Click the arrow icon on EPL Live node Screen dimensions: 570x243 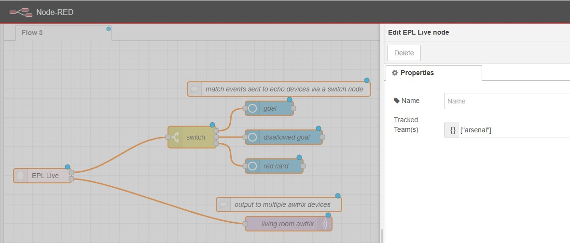(x=21, y=176)
